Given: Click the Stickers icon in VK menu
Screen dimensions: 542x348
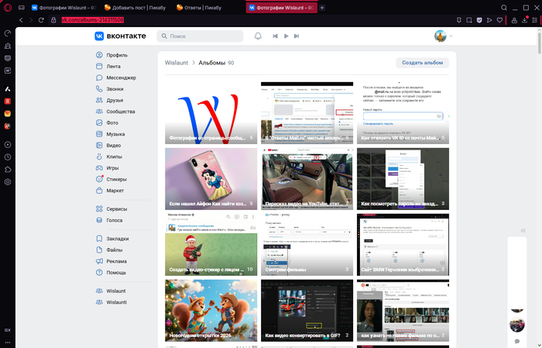Looking at the screenshot, I should pos(99,179).
